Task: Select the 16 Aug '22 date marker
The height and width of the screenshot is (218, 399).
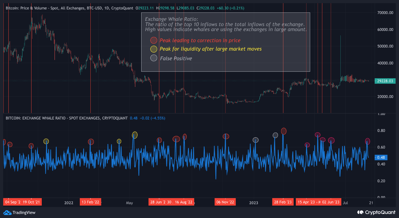Action: (184, 202)
